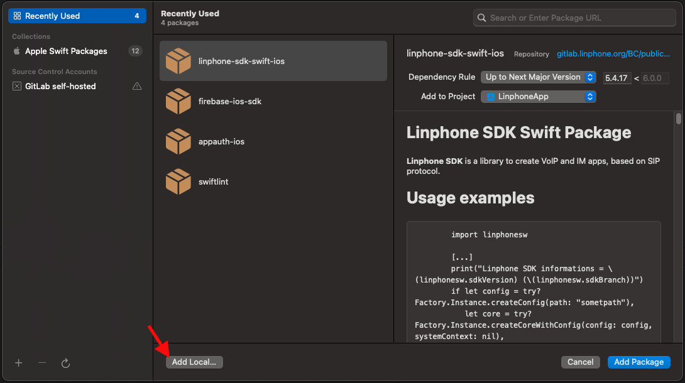The width and height of the screenshot is (685, 383).
Task: Click the swiftlint package box icon
Action: coord(178,181)
